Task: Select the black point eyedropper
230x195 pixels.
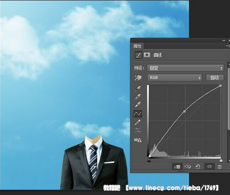Action: coord(138,88)
